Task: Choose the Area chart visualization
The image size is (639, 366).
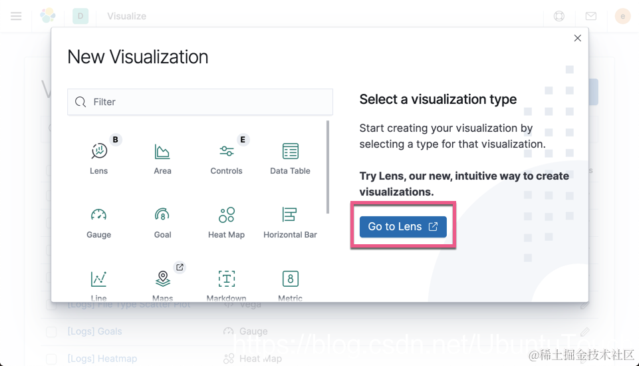Action: click(163, 159)
